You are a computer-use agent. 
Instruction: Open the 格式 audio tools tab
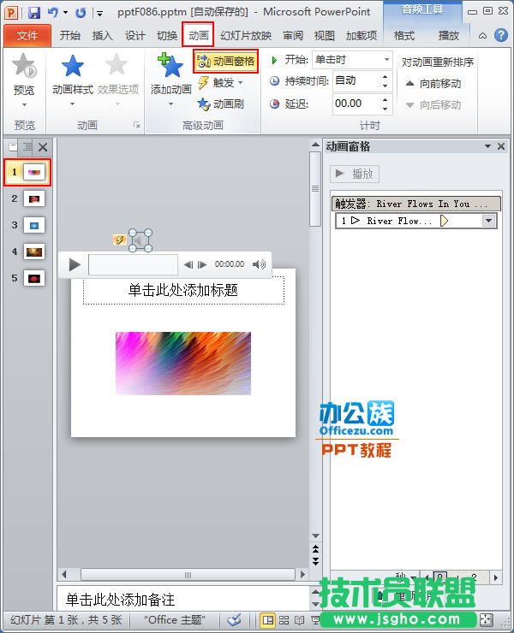coord(404,36)
